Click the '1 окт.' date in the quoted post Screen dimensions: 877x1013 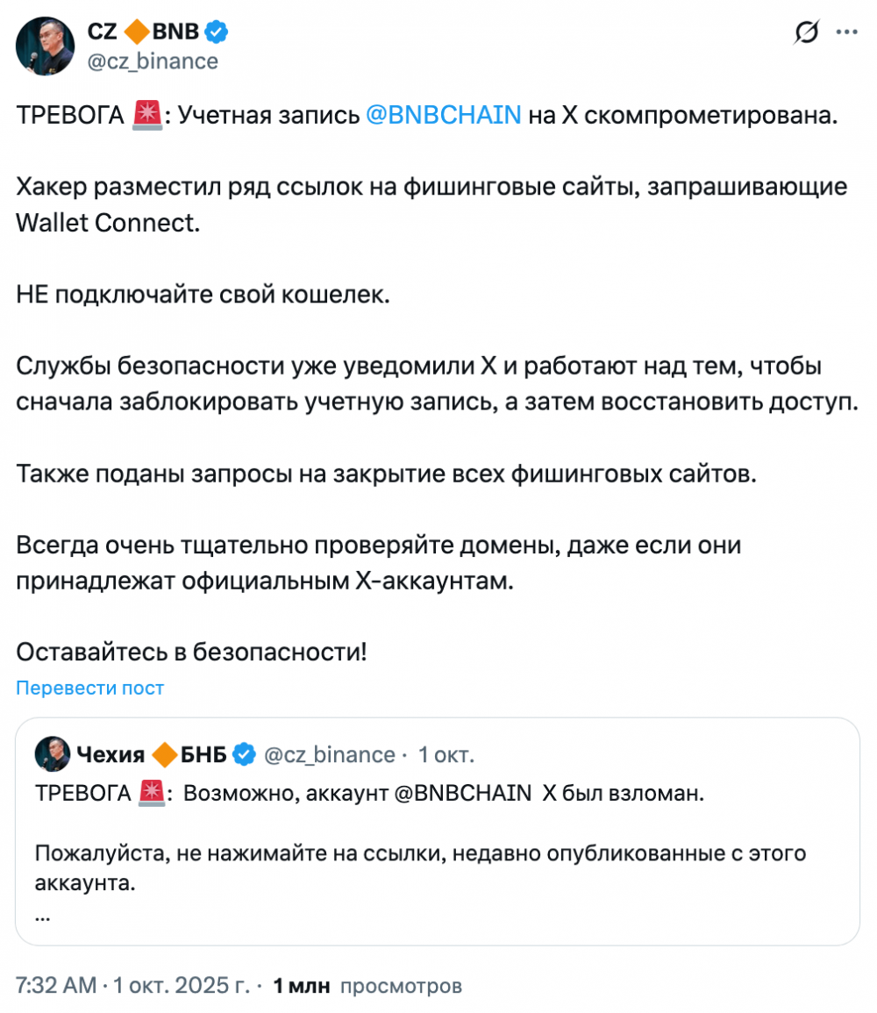point(446,754)
